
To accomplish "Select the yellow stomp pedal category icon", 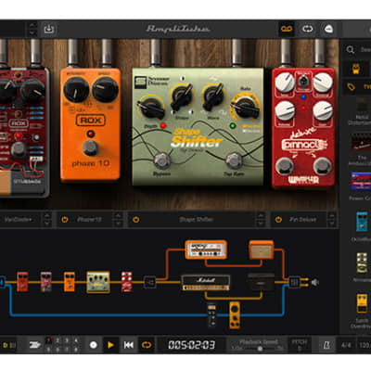I will coord(356,68).
